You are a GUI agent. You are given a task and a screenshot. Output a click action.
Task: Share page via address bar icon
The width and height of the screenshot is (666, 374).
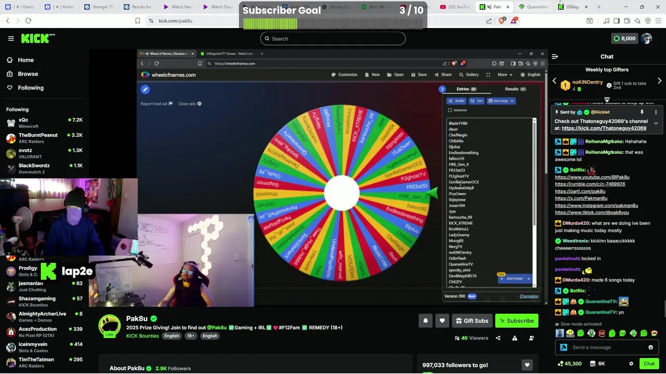489,21
